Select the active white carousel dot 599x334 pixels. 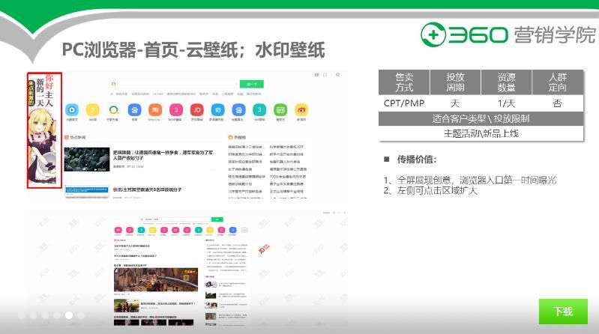[69, 315]
